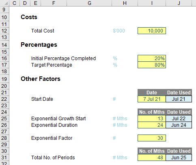Image resolution: width=196 pixels, height=165 pixels.
Task: Select column header G
Action: pyautogui.click(x=89, y=3)
